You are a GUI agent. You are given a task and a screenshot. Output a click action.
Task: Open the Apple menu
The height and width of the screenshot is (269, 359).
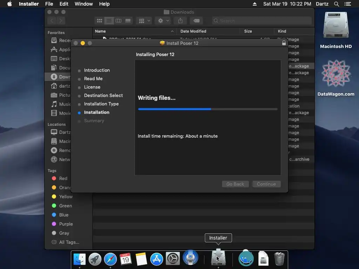pyautogui.click(x=9, y=4)
